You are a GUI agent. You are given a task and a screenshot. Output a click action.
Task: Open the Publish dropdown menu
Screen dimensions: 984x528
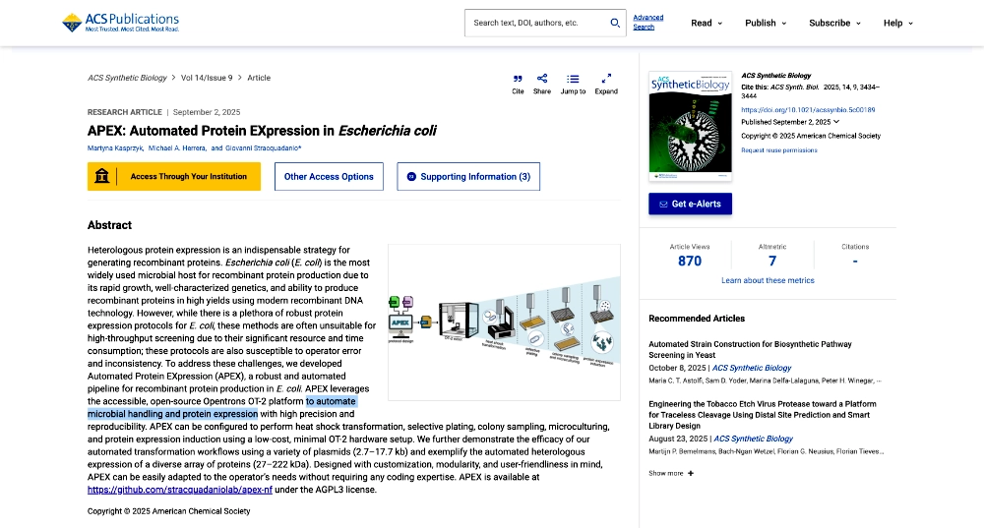pyautogui.click(x=766, y=23)
